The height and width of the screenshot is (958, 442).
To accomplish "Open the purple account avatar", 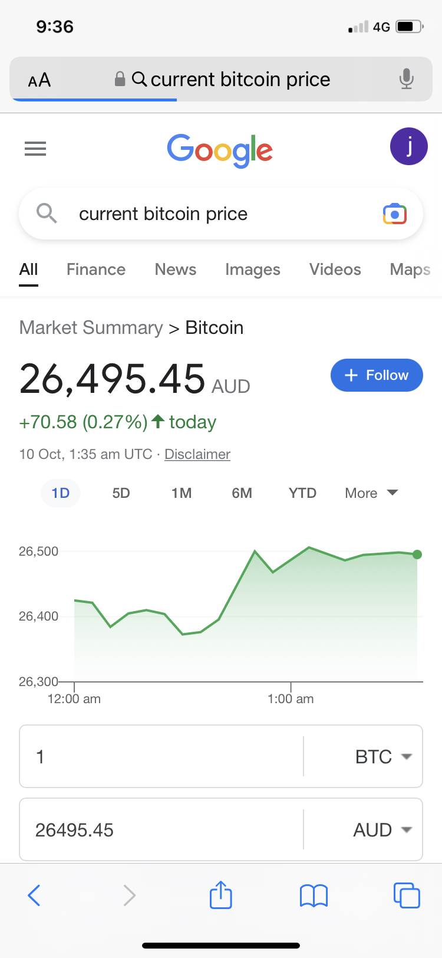I will [x=408, y=146].
